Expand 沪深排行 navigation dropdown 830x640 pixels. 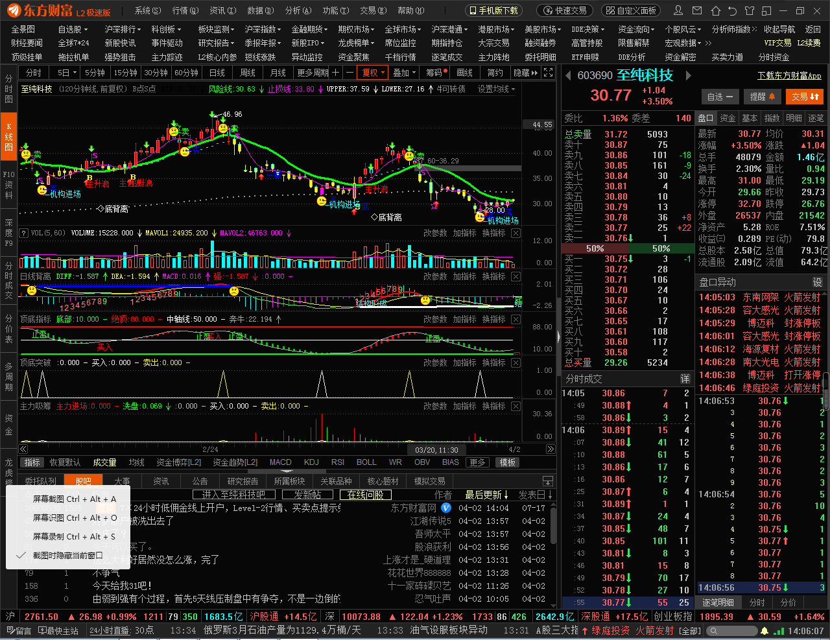(123, 29)
